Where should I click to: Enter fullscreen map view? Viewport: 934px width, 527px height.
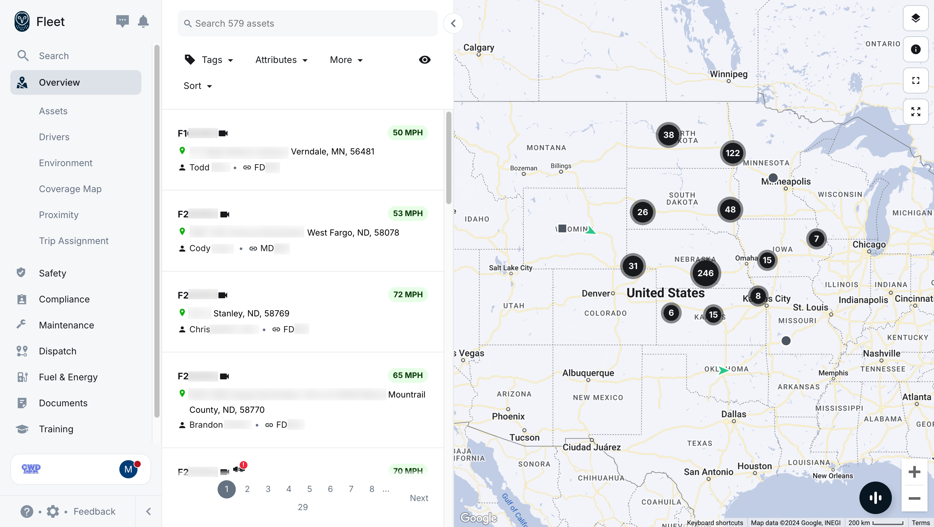click(x=916, y=80)
